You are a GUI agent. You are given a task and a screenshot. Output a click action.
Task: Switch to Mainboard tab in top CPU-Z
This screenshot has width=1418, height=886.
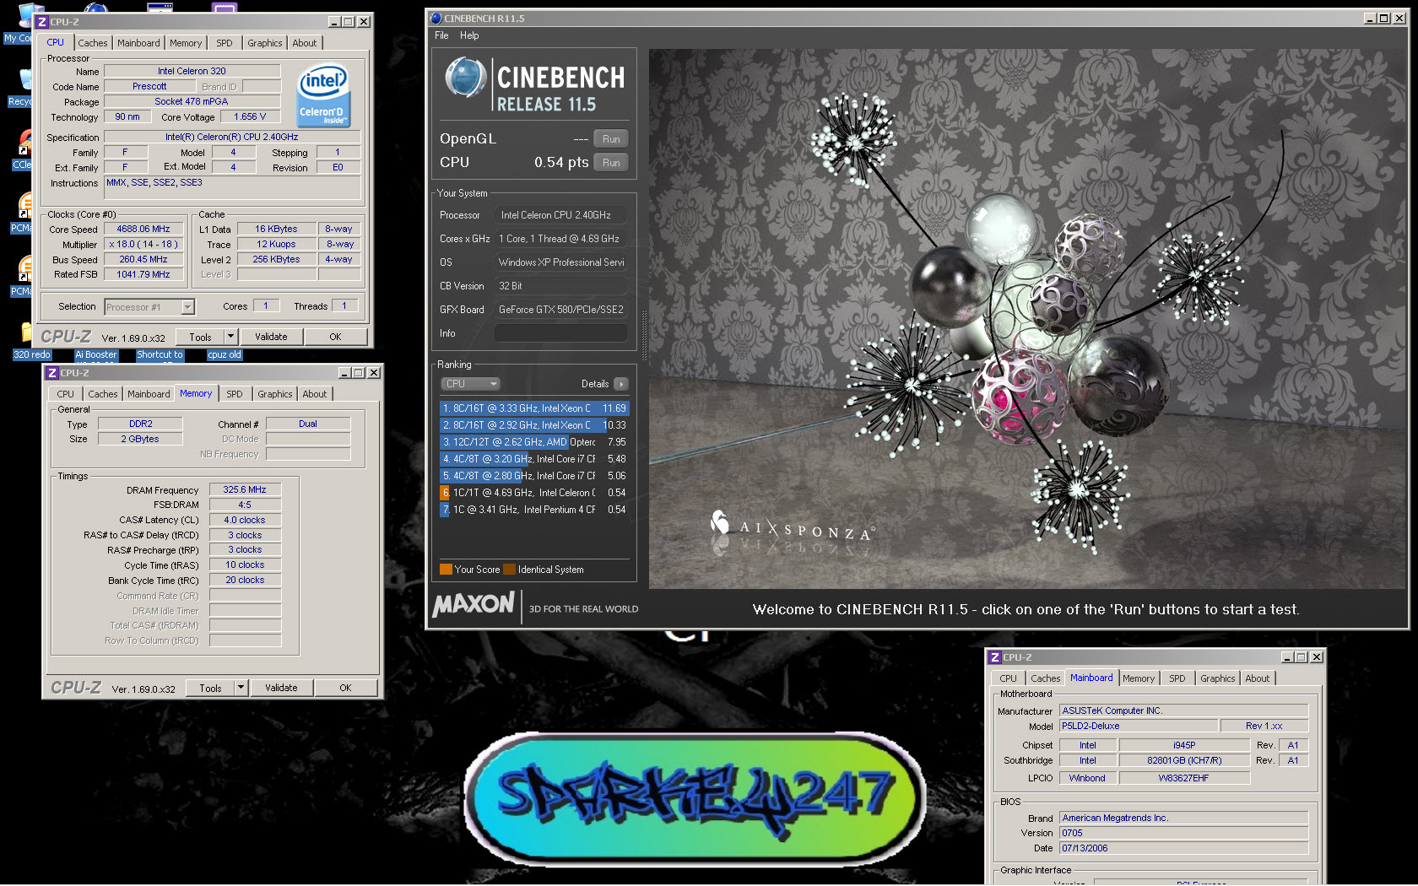[138, 43]
